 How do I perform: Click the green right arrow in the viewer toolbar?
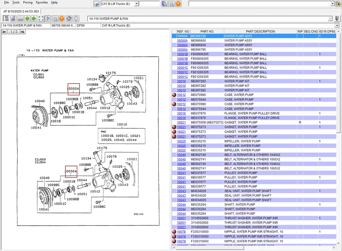34,19
